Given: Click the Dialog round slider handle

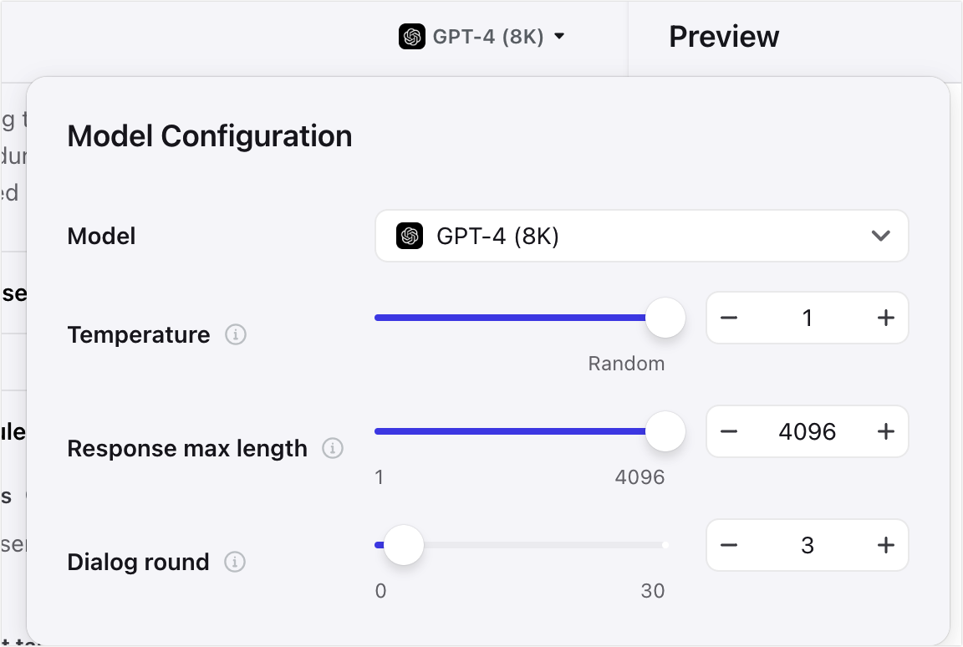Looking at the screenshot, I should (404, 545).
